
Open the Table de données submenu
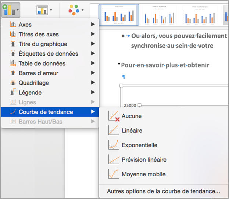pyautogui.click(x=50, y=63)
